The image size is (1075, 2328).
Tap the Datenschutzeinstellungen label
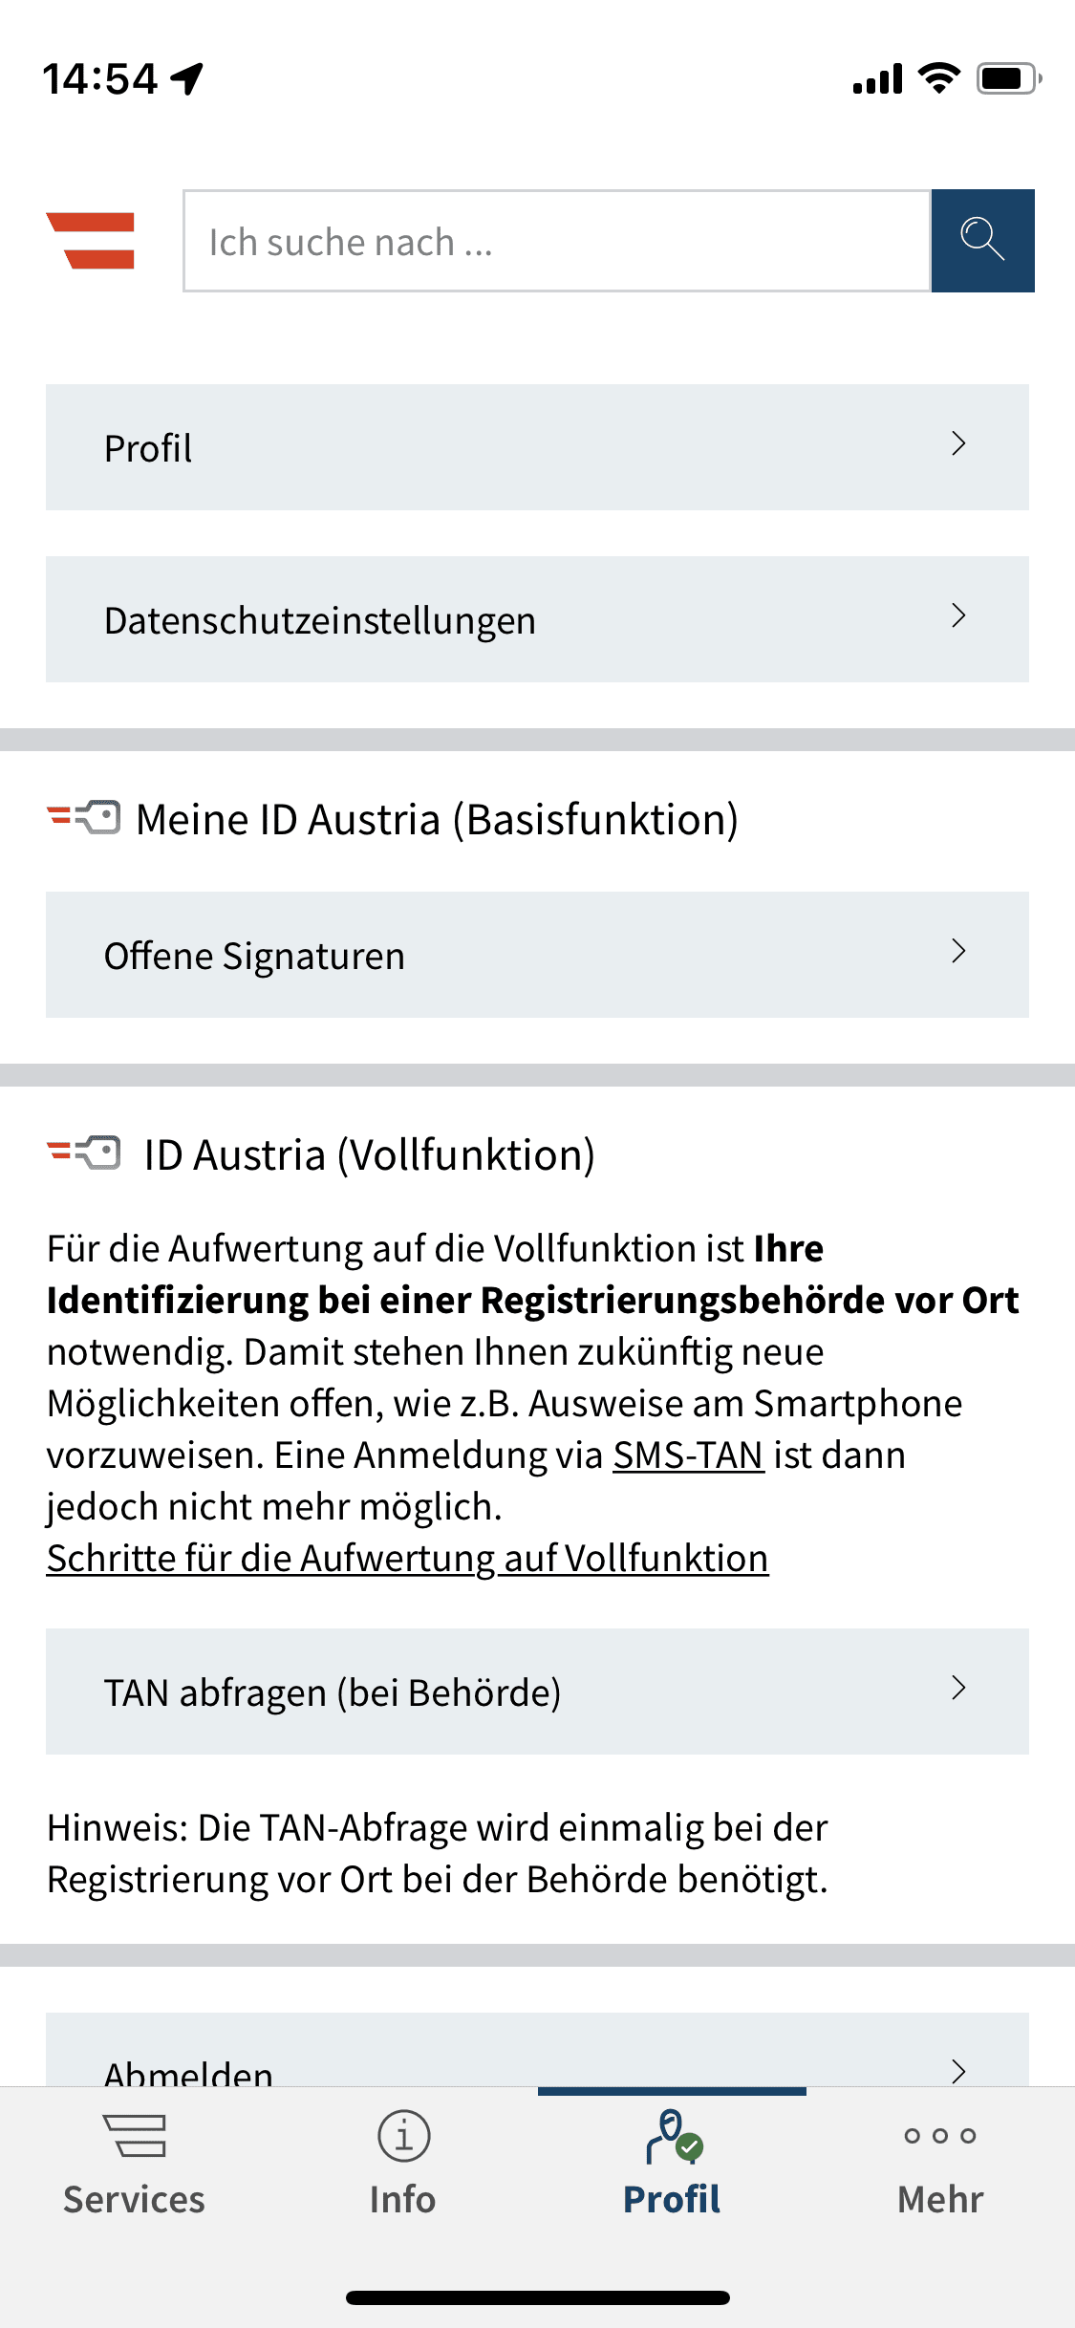(x=320, y=620)
